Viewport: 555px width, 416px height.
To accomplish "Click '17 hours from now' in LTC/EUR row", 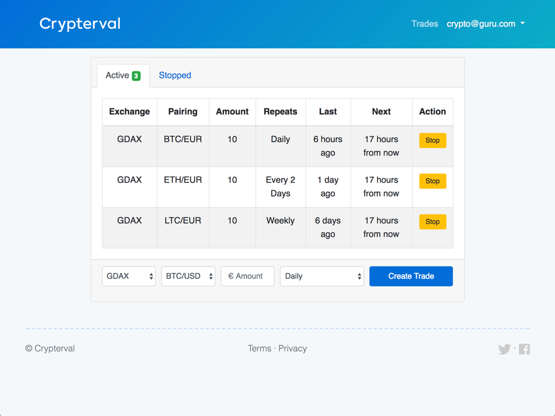I will 381,227.
